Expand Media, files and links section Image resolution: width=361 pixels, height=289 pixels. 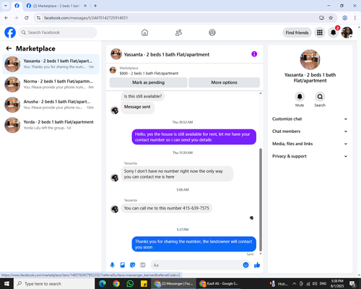point(310,144)
